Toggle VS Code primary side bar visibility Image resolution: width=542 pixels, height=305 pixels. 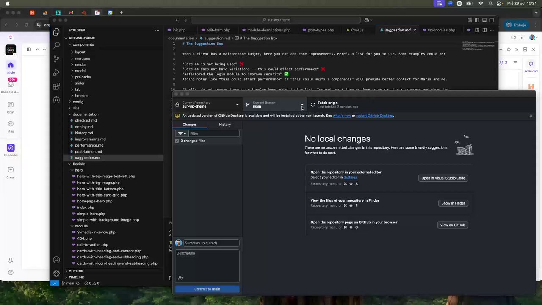pyautogui.click(x=477, y=20)
